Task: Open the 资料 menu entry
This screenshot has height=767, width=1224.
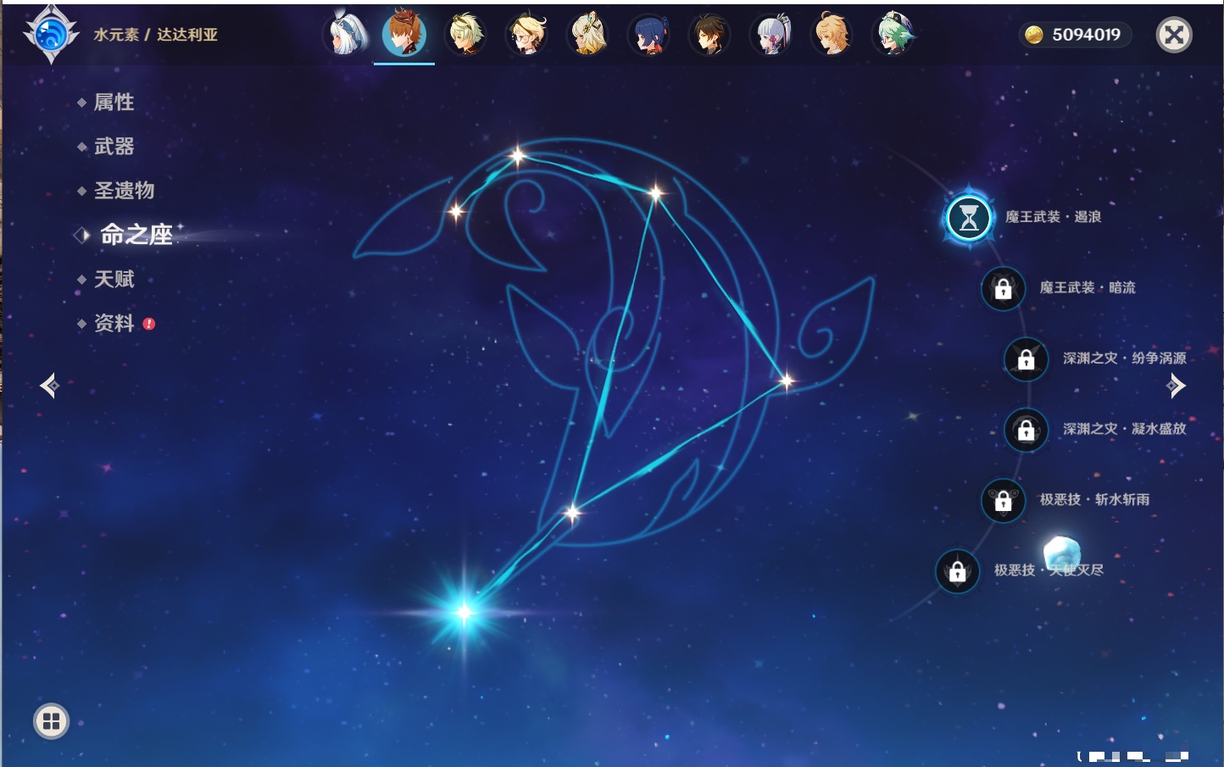Action: tap(114, 323)
